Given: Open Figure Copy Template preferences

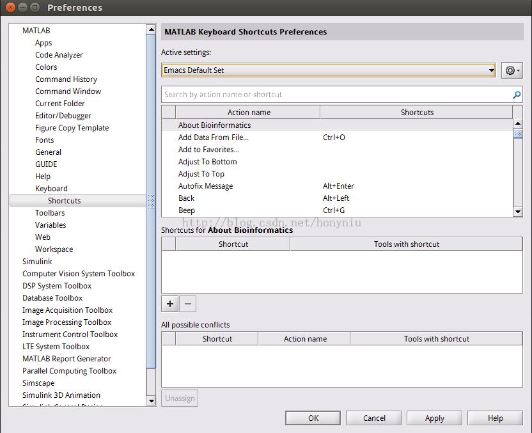Looking at the screenshot, I should click(x=72, y=128).
